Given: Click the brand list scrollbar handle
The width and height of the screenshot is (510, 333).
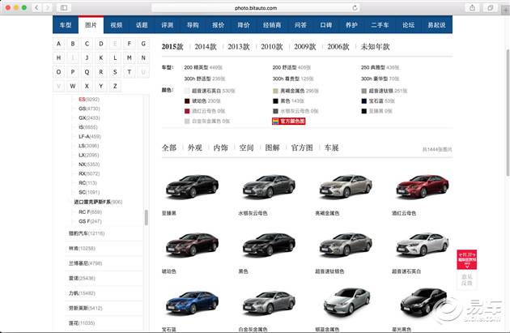Looking at the screenshot, I should point(146,217).
